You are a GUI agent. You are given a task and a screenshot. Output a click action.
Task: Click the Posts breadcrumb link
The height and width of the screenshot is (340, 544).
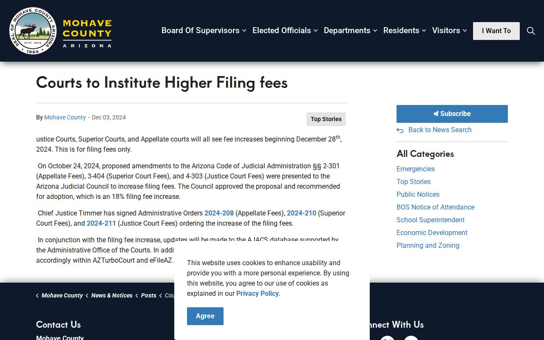149,295
